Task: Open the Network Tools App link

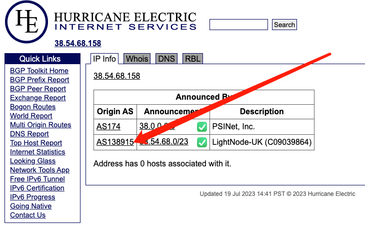Action: (39, 170)
